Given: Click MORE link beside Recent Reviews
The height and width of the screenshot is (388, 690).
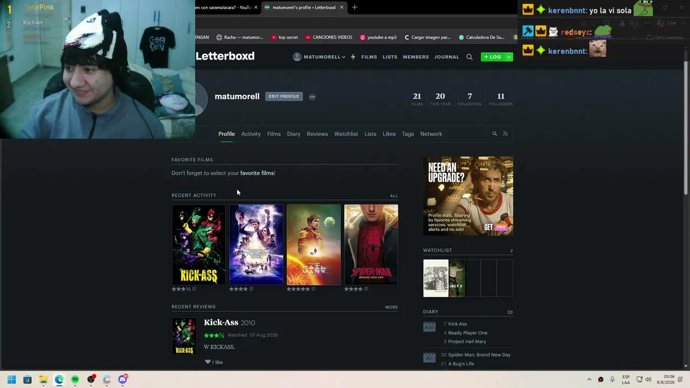Looking at the screenshot, I should tap(391, 307).
